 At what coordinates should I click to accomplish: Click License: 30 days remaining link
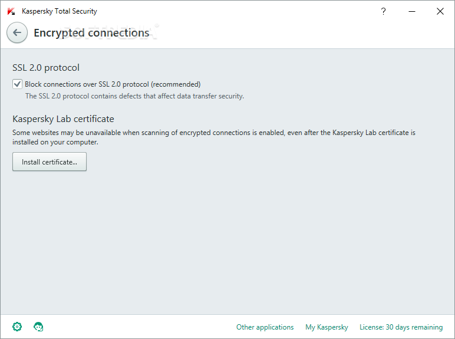pos(401,327)
